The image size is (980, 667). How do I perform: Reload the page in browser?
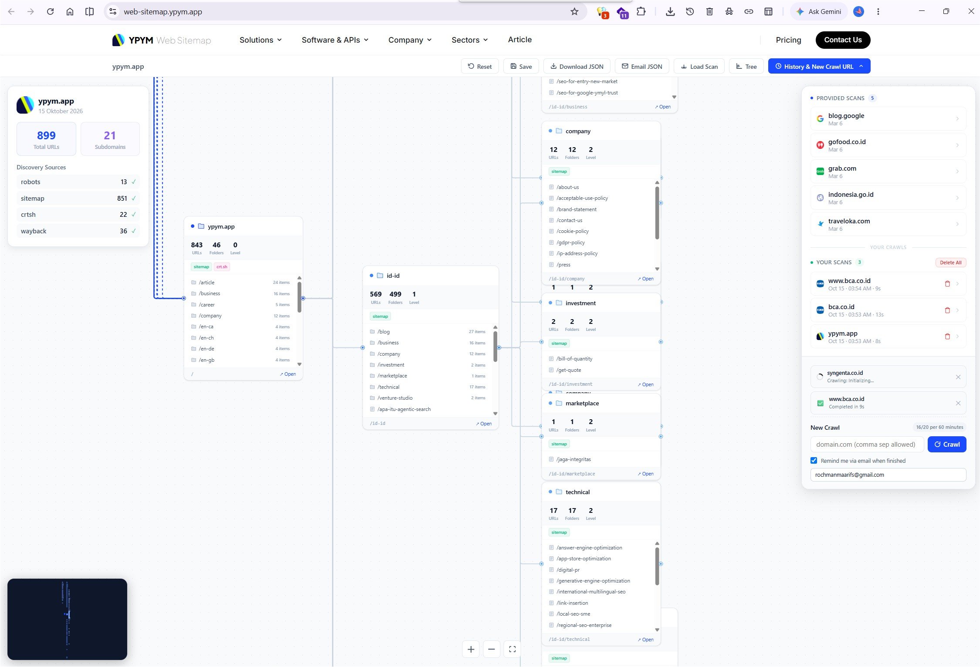point(51,12)
